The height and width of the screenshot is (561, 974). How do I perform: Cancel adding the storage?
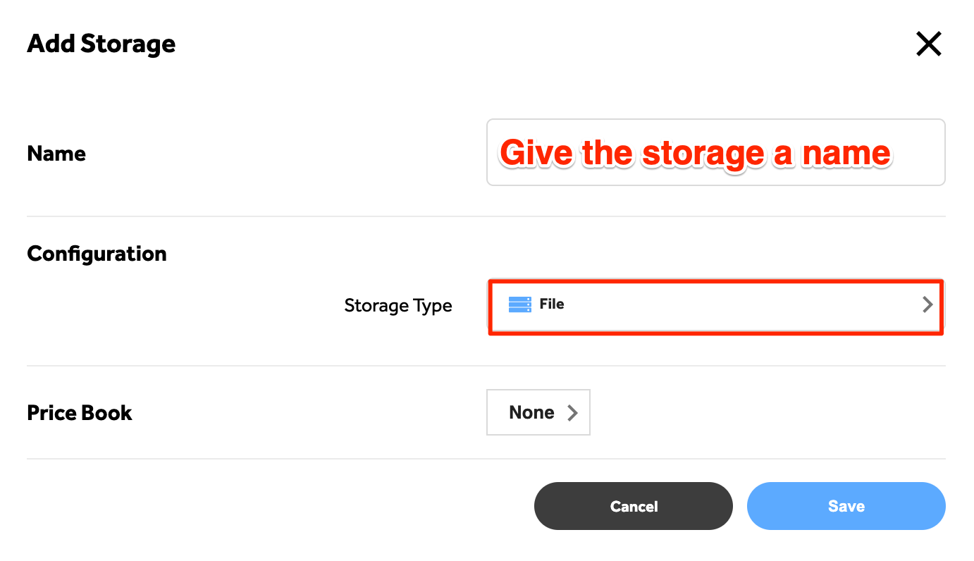(633, 506)
